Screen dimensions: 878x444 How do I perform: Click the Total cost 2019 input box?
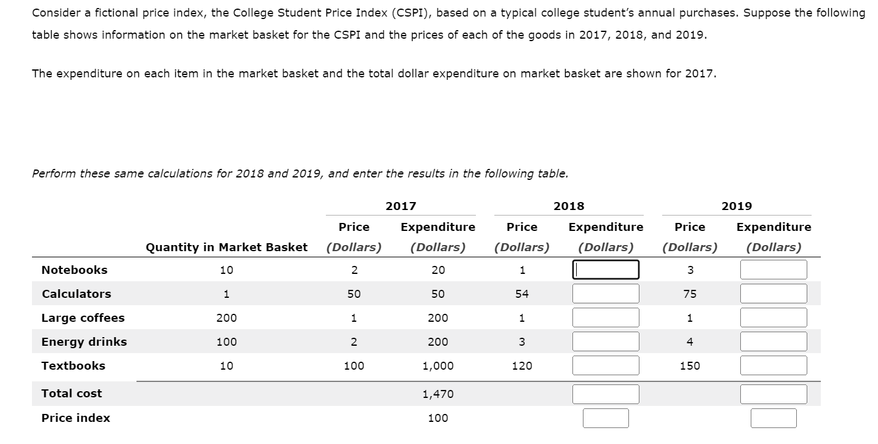[x=773, y=394]
